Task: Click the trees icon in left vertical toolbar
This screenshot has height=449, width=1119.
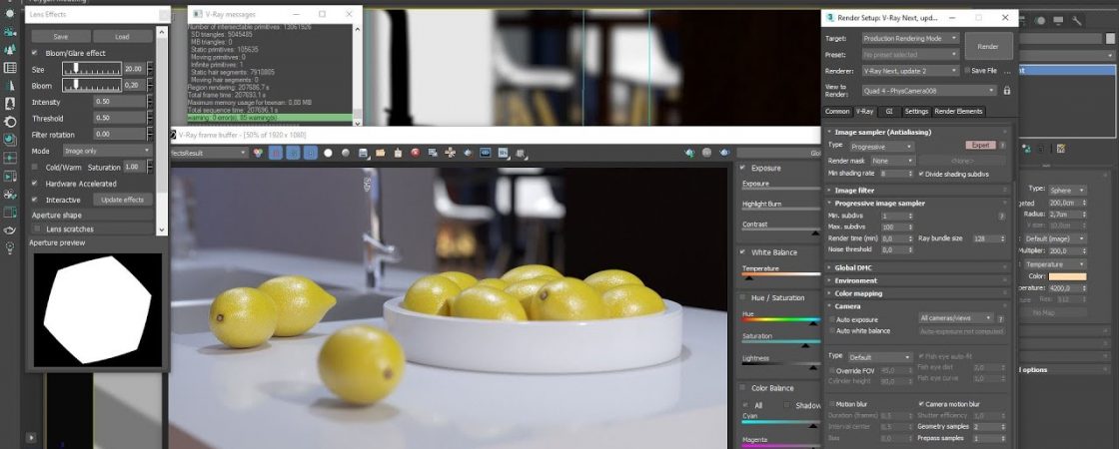Action: coord(10,50)
